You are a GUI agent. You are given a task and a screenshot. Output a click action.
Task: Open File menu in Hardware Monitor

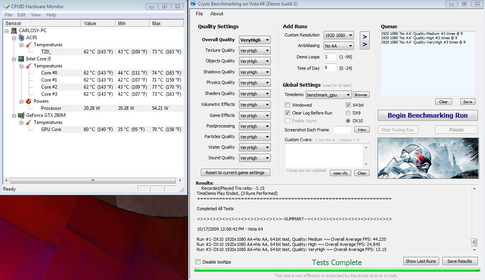(x=9, y=15)
